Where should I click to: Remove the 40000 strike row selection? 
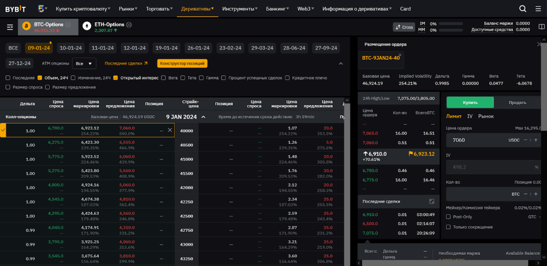(170, 130)
